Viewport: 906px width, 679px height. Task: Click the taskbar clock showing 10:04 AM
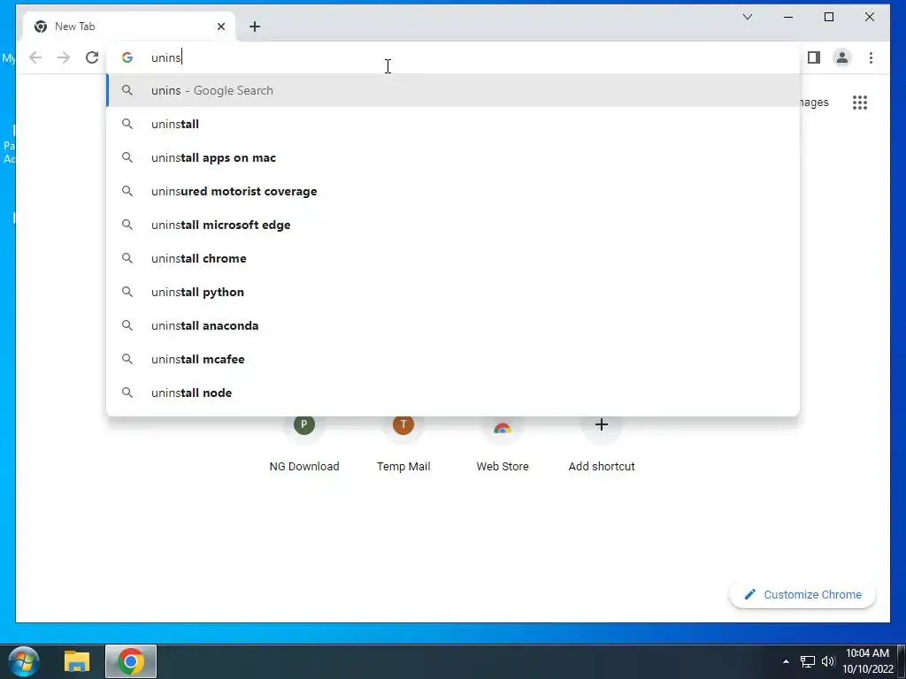(x=867, y=661)
